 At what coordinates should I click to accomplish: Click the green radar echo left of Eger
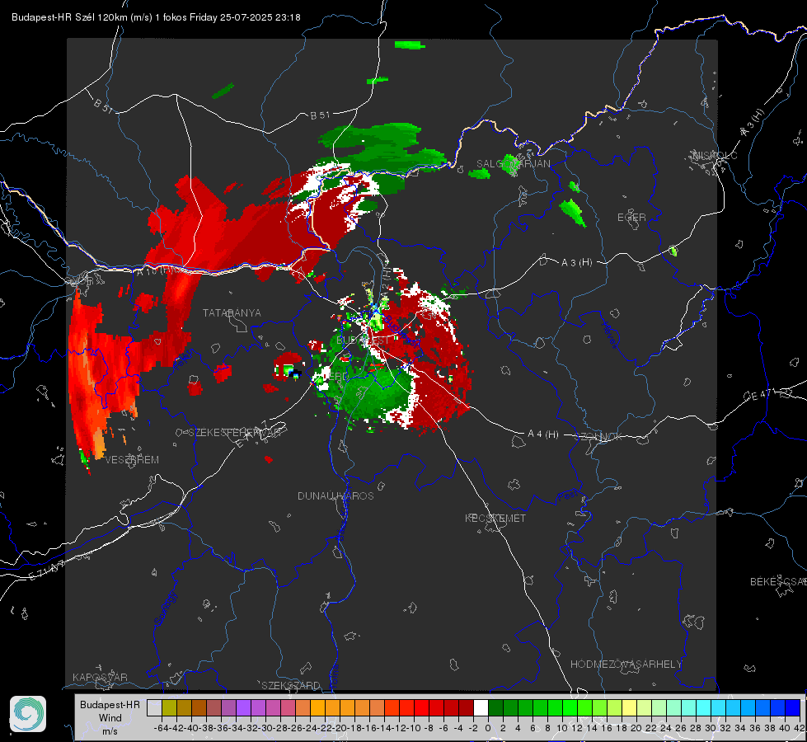coord(573,213)
